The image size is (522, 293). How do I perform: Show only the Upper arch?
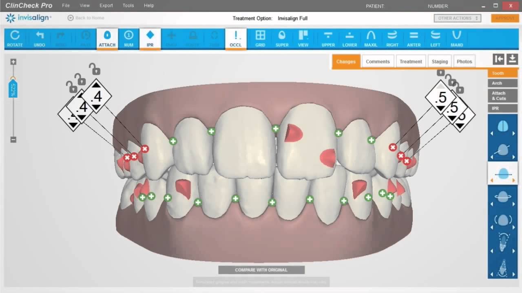[x=328, y=39]
